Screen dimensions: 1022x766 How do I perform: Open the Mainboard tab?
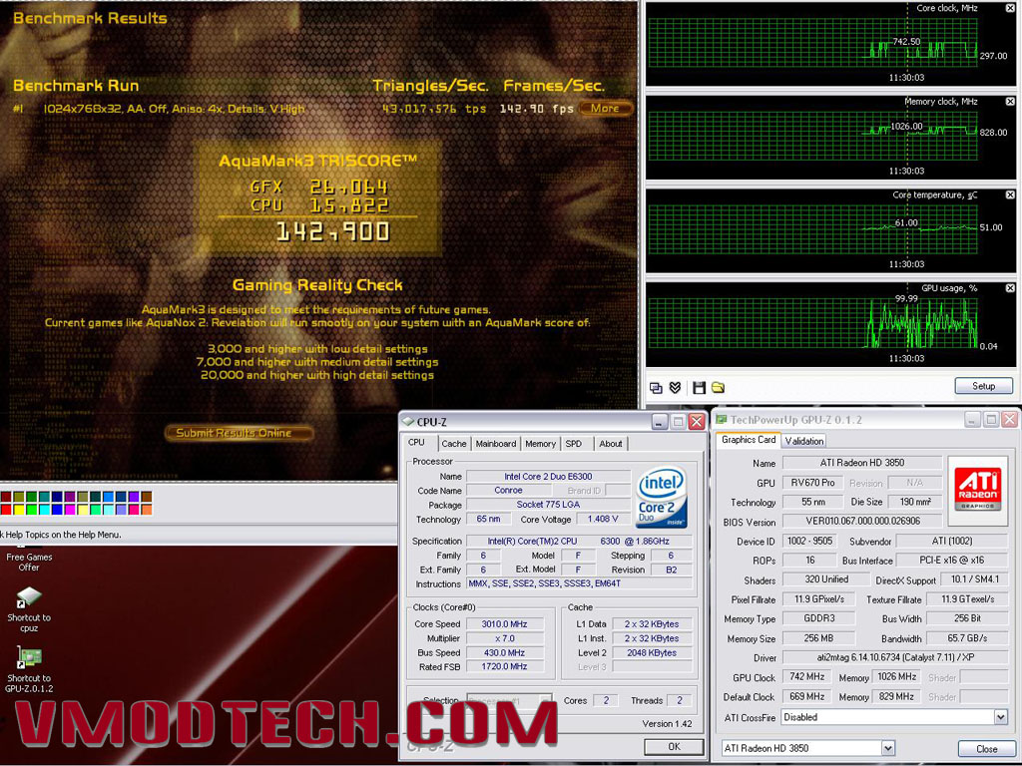(496, 444)
